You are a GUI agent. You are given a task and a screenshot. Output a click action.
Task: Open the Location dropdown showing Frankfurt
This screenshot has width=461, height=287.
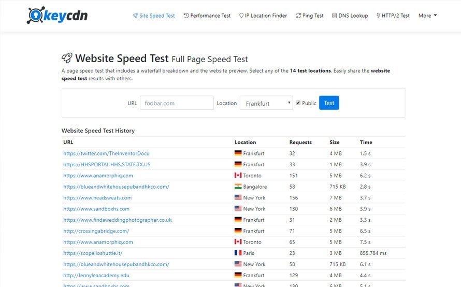266,103
